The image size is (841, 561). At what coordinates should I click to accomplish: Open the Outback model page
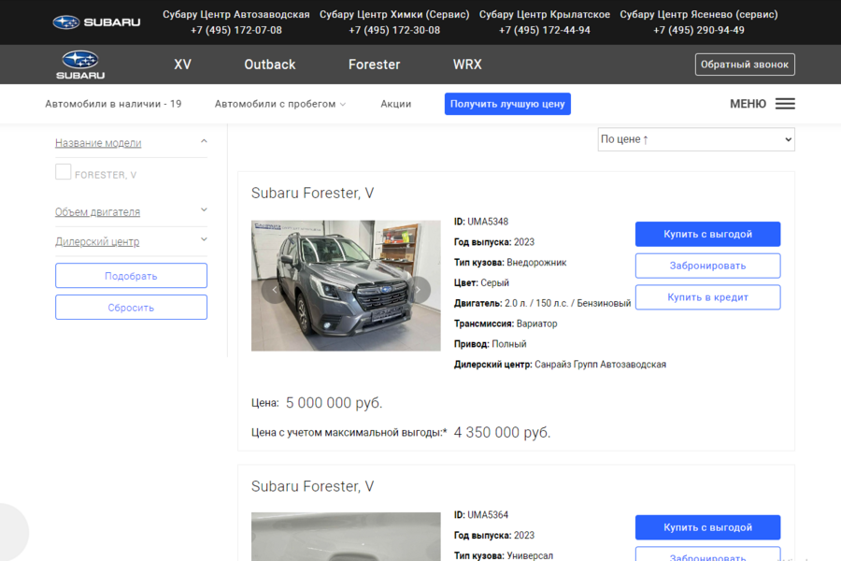point(270,65)
